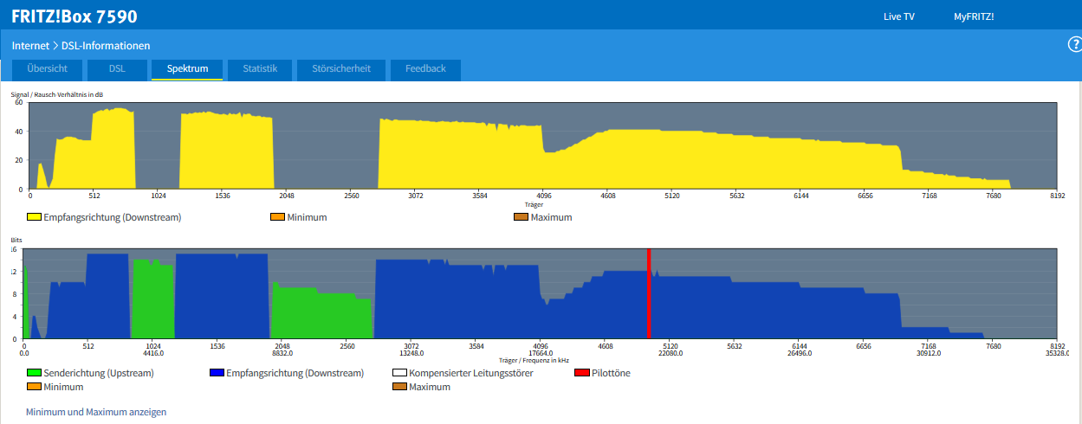Go to Internet in the breadcrumb
The height and width of the screenshot is (424, 1082).
30,45
